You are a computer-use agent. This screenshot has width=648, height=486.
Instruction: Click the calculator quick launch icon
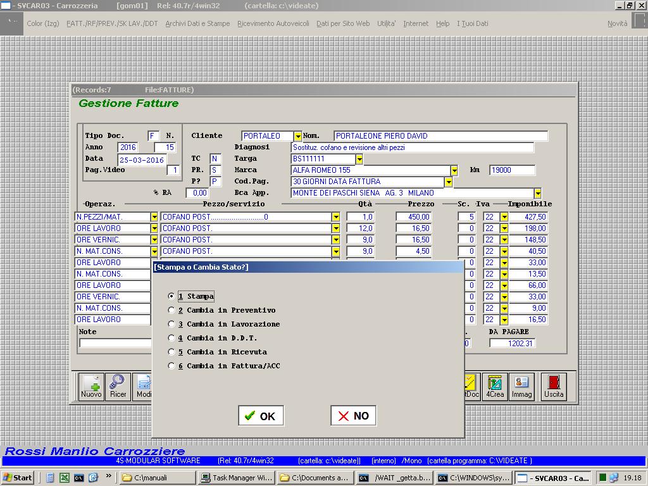coord(50,478)
